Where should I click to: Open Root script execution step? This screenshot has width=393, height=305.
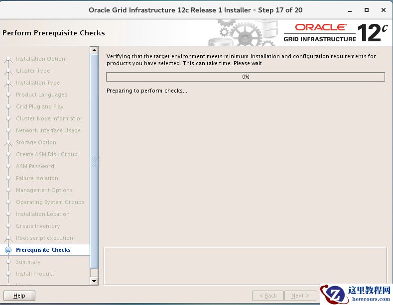44,238
